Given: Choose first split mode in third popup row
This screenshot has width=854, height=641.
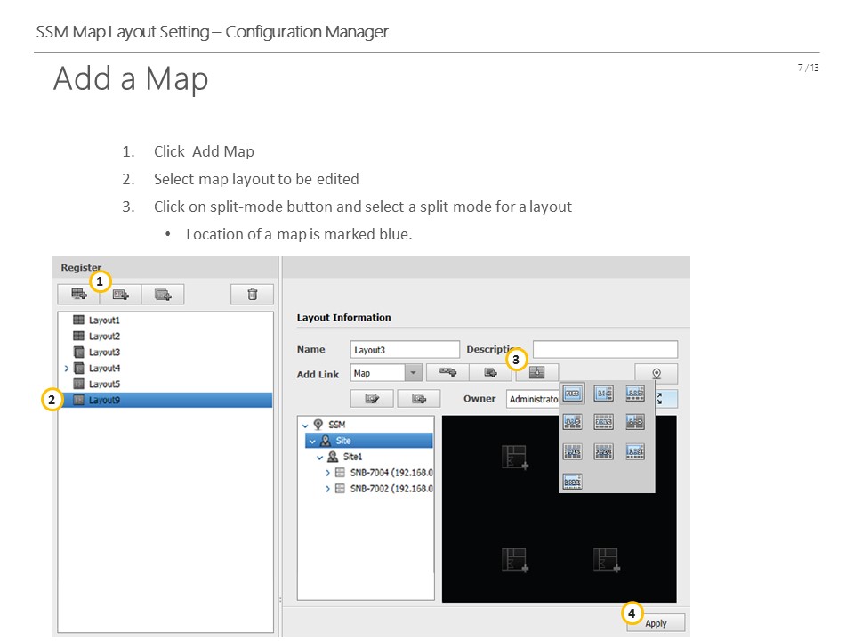Looking at the screenshot, I should click(x=572, y=451).
